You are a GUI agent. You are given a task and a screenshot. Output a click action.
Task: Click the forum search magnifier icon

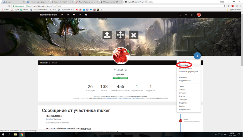click(180, 15)
